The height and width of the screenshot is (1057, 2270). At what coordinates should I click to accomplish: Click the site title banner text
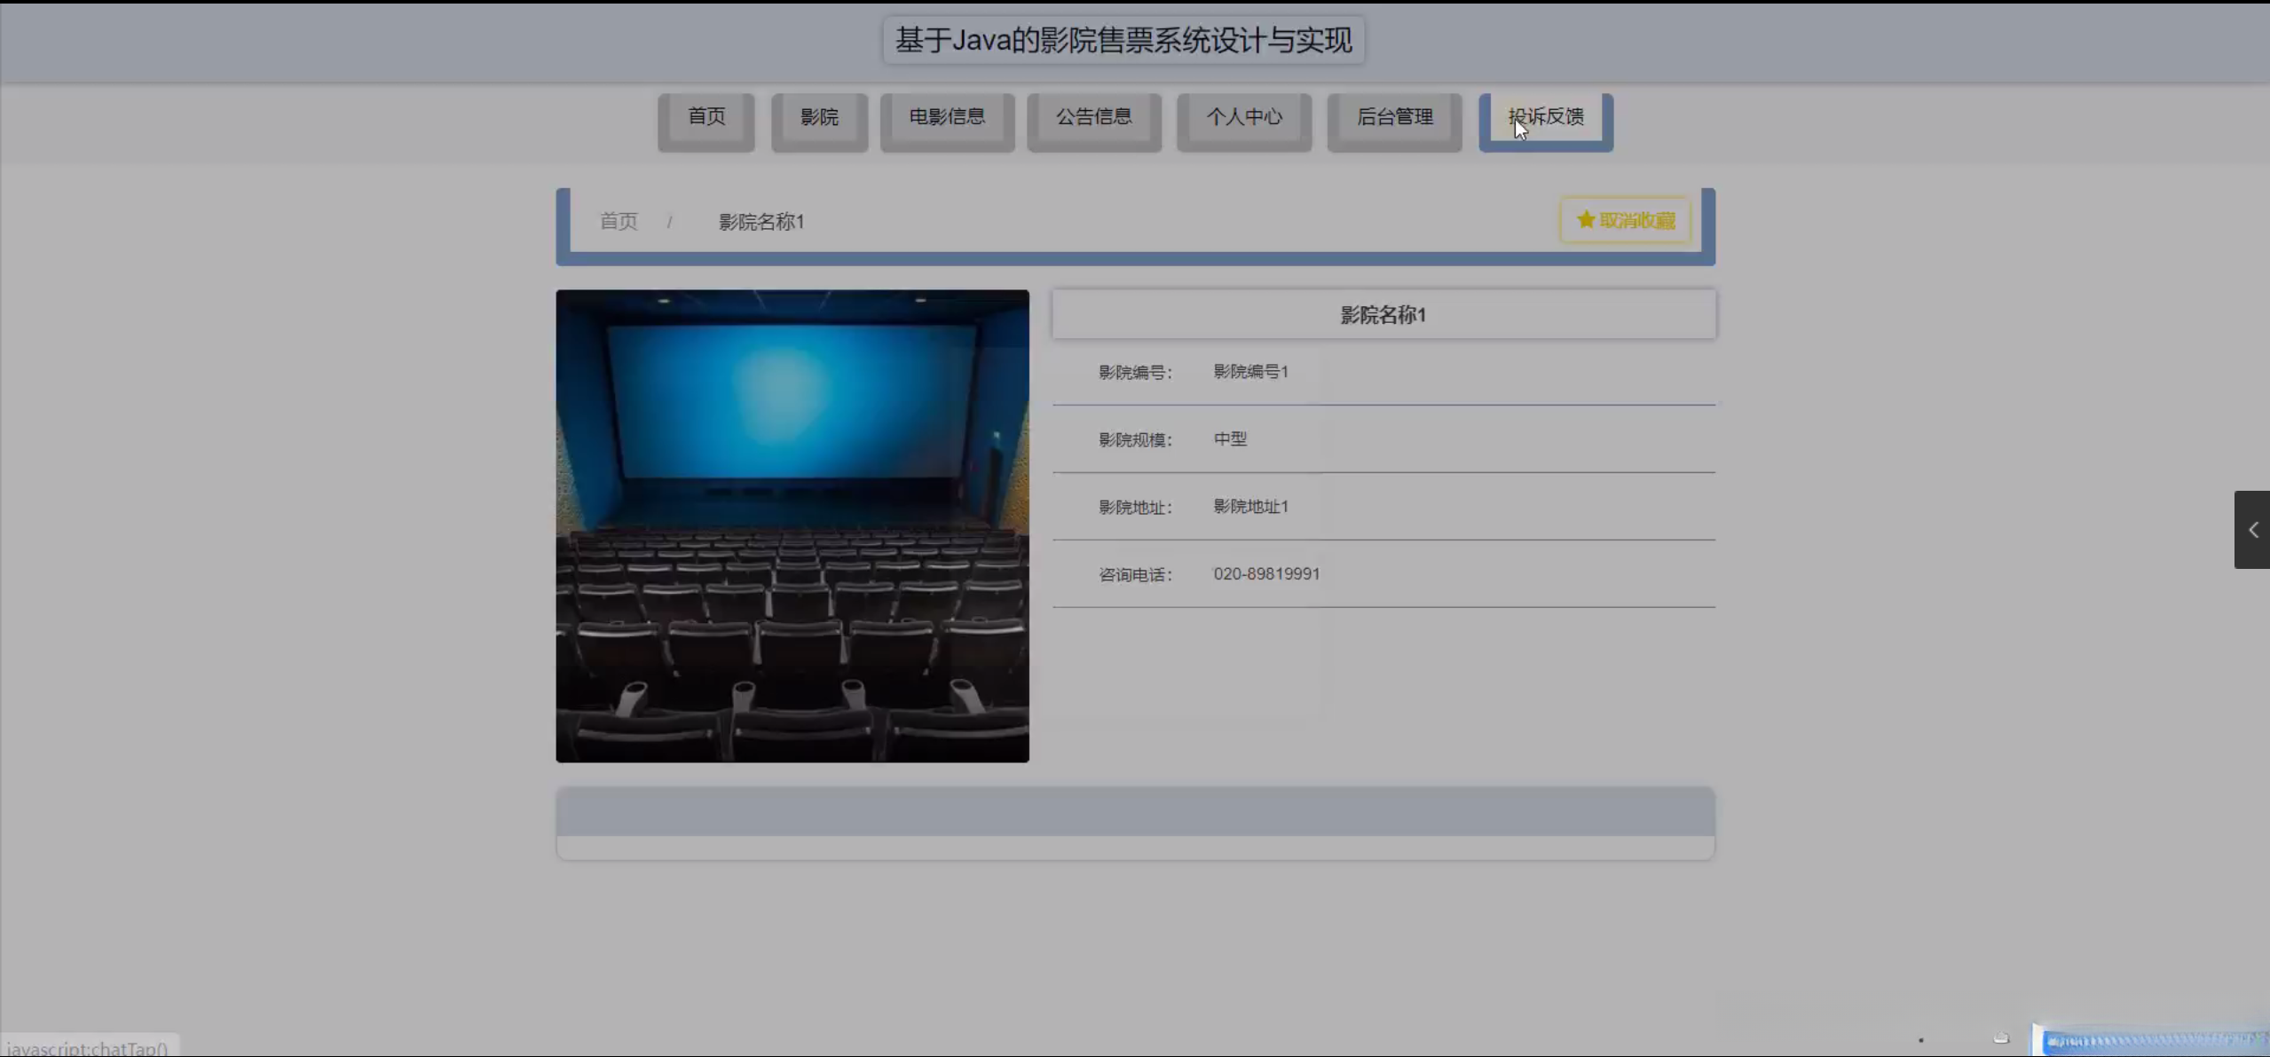[x=1123, y=40]
